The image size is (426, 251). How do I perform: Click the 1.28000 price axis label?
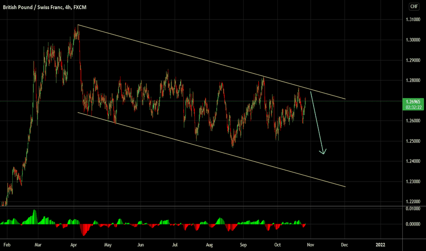tap(413, 80)
